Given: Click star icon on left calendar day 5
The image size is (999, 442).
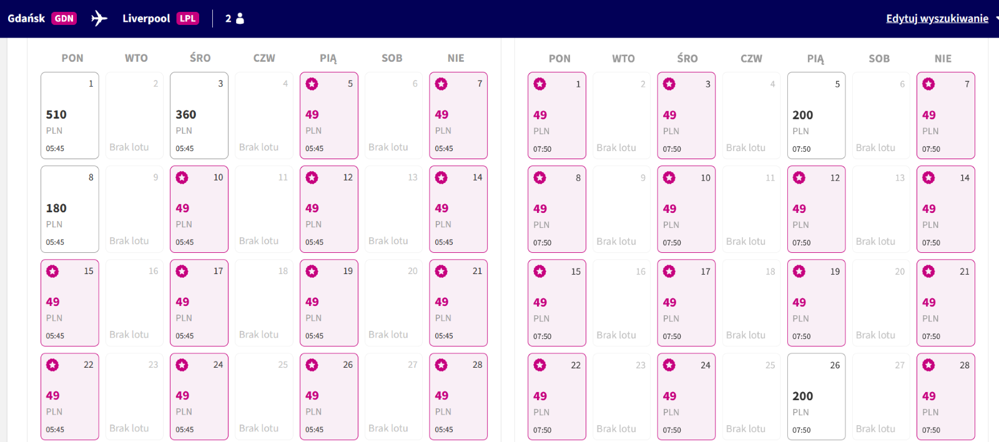Looking at the screenshot, I should pos(312,84).
